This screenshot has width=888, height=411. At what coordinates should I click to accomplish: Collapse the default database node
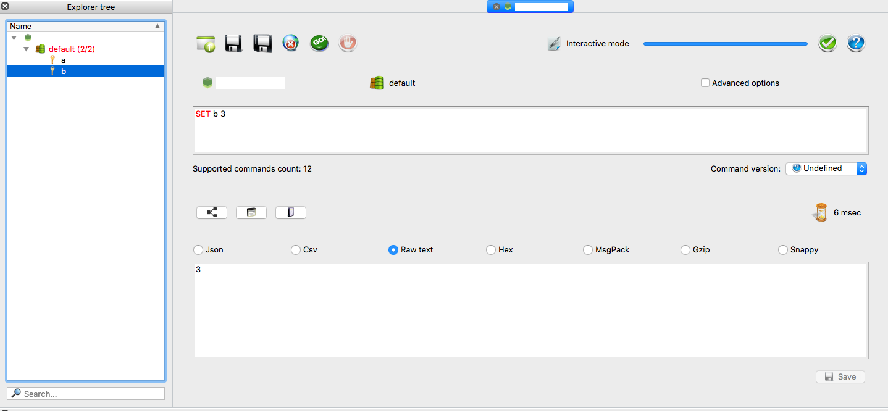27,49
